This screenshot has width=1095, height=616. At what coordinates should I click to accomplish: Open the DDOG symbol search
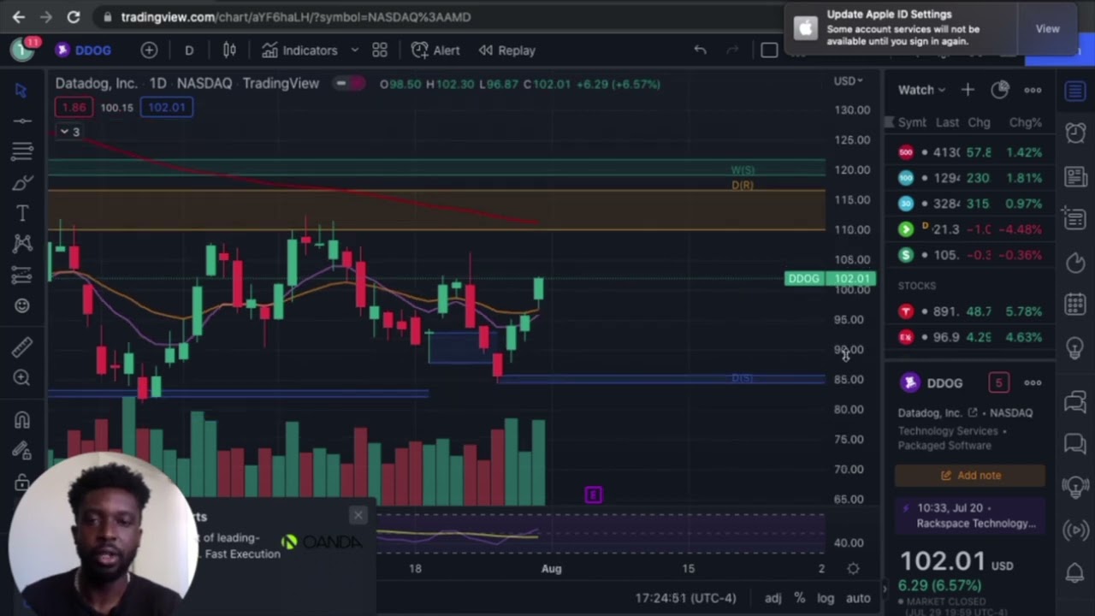tap(84, 50)
